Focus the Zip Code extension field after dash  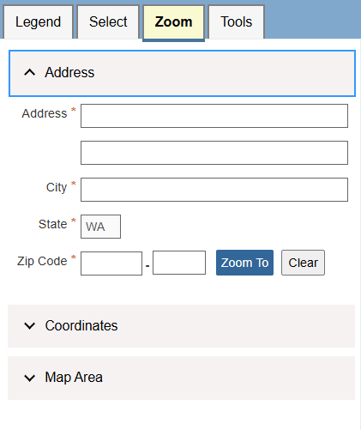[179, 263]
